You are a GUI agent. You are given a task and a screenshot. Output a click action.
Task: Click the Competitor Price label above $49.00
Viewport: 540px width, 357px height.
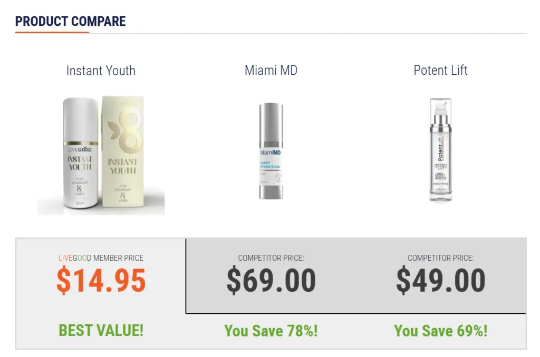coord(440,258)
